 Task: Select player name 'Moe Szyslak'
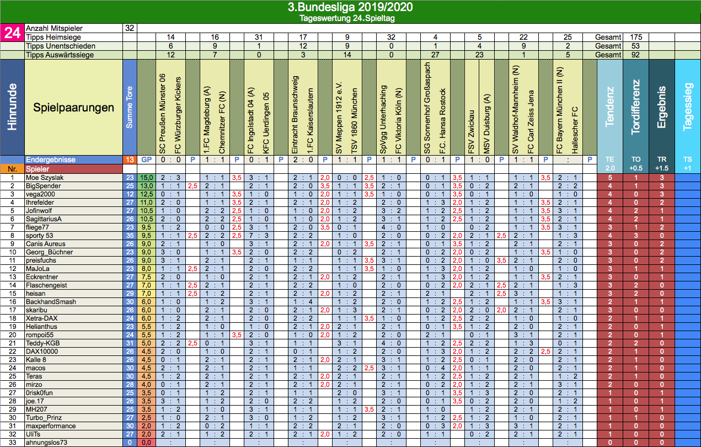(x=45, y=178)
